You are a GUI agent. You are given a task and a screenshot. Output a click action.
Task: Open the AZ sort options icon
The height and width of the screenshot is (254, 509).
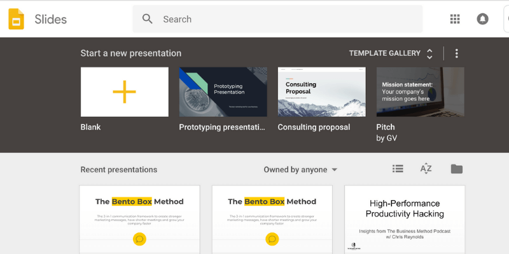coord(426,169)
